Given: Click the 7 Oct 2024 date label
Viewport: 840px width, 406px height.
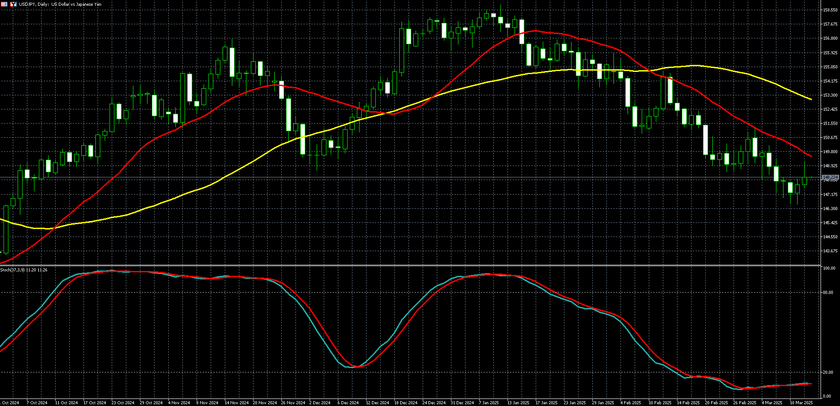Looking at the screenshot, I should point(37,402).
